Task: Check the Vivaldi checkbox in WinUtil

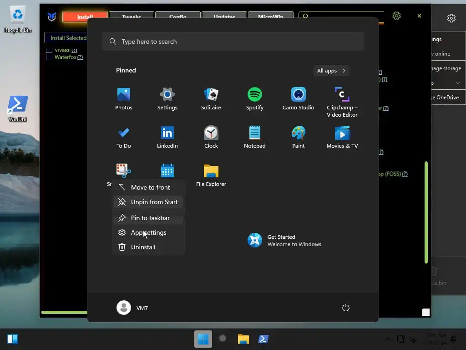Action: tap(49, 50)
